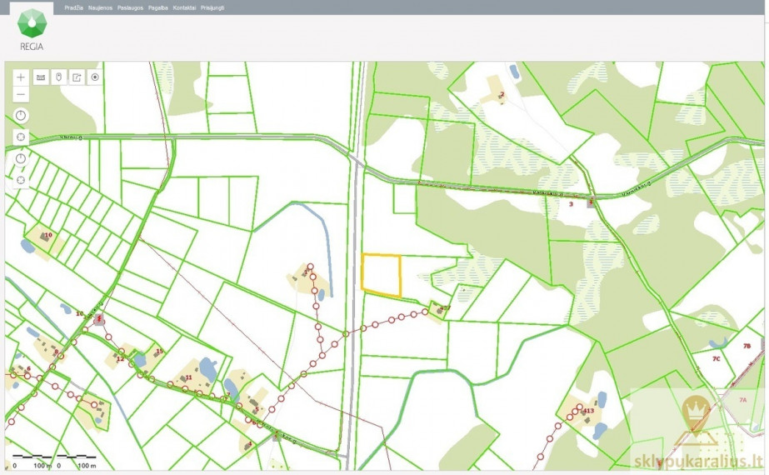Click building number 12 on the map
Viewport: 769px width, 475px height.
coord(120,358)
